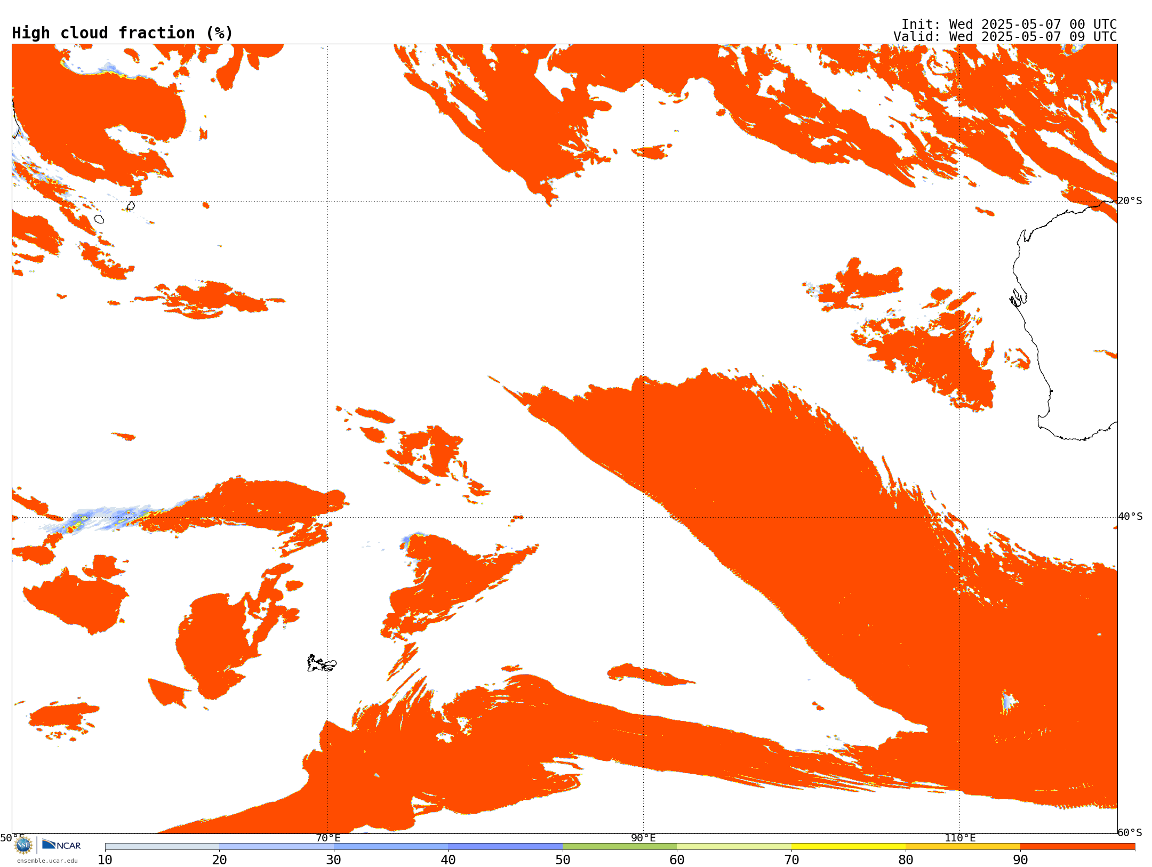Click the colorbar tick label 70
The height and width of the screenshot is (867, 1152).
(x=791, y=860)
